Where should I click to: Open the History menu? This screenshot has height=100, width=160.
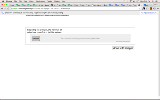click(31, 1)
